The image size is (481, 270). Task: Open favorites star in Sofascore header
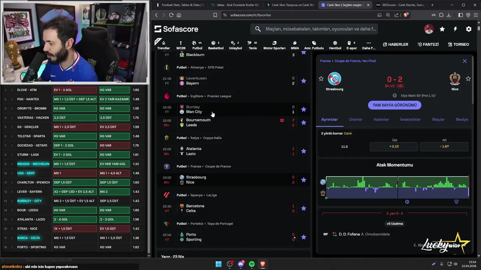(x=442, y=29)
